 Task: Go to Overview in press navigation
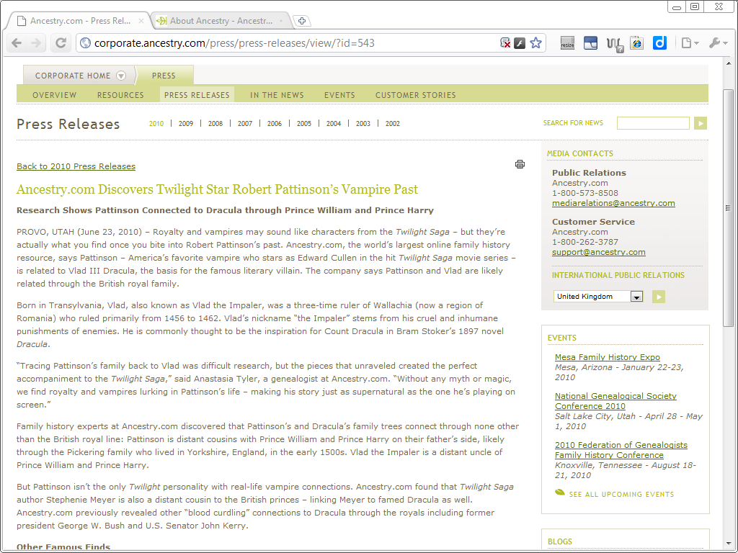pyautogui.click(x=55, y=95)
